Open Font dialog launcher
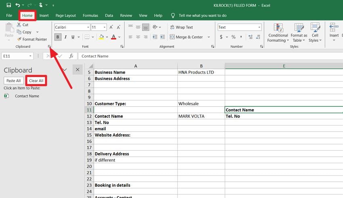 (122, 47)
